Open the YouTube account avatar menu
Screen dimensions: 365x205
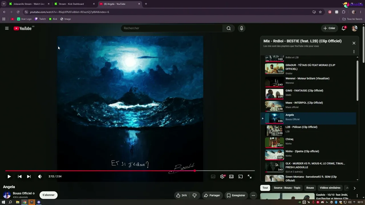(354, 28)
